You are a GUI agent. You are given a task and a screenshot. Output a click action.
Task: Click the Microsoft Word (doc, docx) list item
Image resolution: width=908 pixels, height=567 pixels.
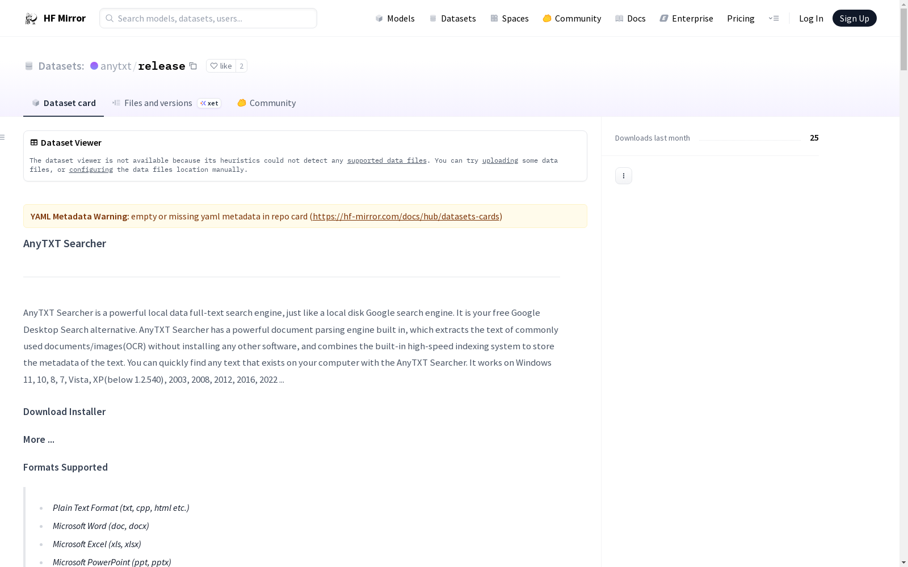point(101,526)
